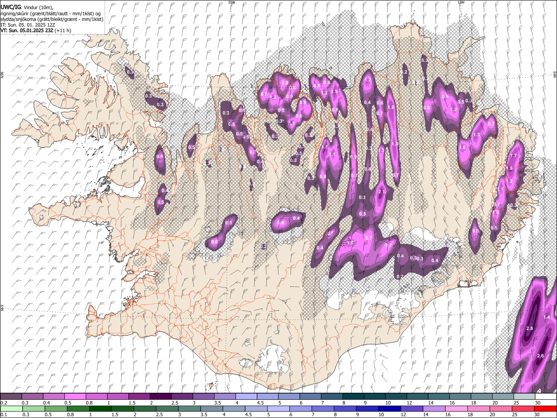Click the bright red 30+ swatch, bottom legend row
This screenshot has height=418, width=557.
[x=546, y=408]
